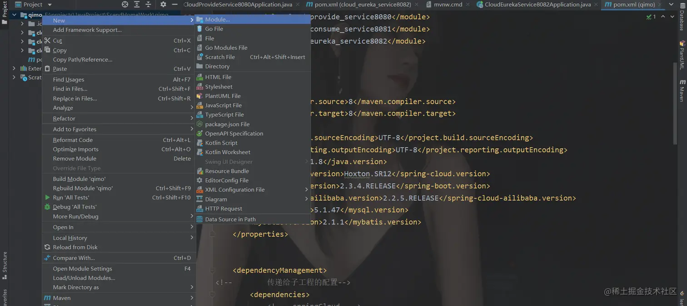
Task: Click the EditorConfig File gear icon
Action: [x=199, y=180]
